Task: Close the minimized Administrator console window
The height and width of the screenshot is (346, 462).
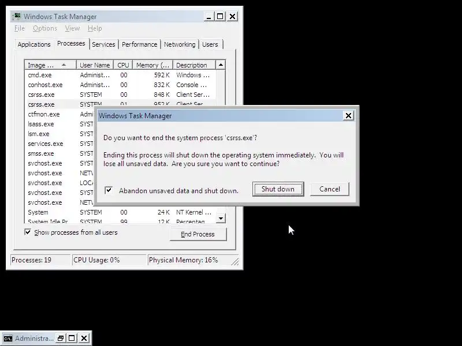Action: (x=84, y=339)
